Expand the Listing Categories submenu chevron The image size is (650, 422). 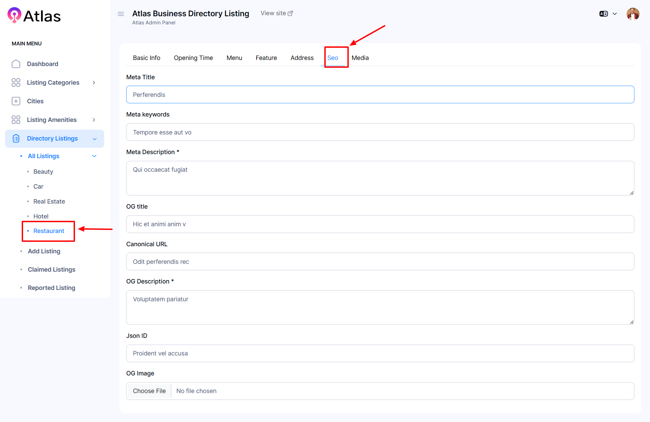tap(94, 83)
